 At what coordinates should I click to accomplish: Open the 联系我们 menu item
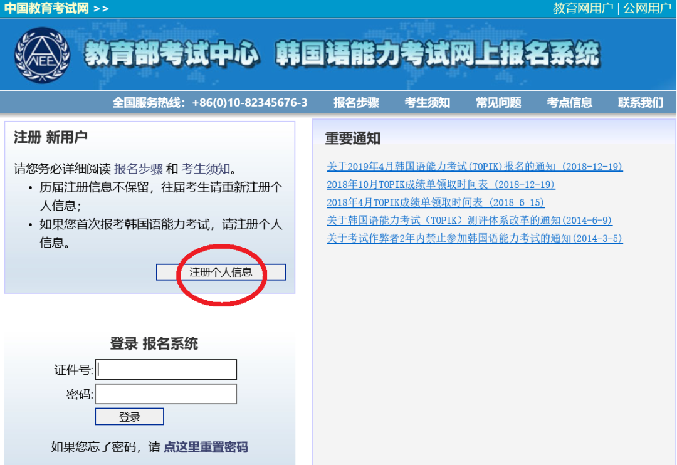pos(640,103)
